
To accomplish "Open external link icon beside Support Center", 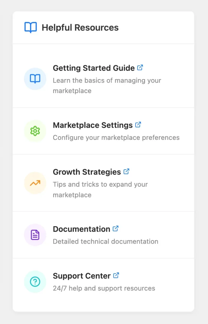I will pyautogui.click(x=116, y=275).
